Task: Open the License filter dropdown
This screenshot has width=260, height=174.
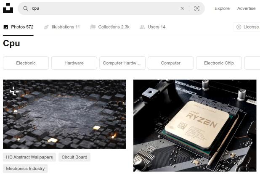Action: [247, 27]
